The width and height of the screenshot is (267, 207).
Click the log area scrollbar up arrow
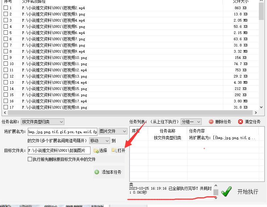[216, 185]
